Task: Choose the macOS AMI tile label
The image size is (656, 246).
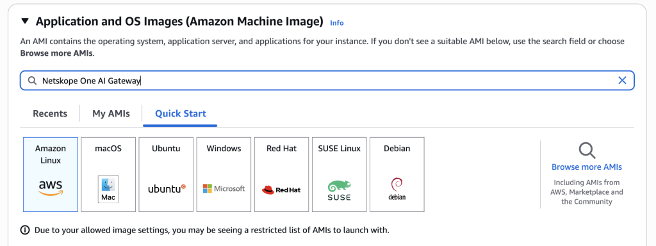Action: 108,149
